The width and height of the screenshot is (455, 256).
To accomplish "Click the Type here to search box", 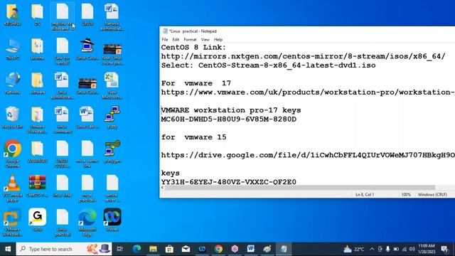I will (64, 249).
